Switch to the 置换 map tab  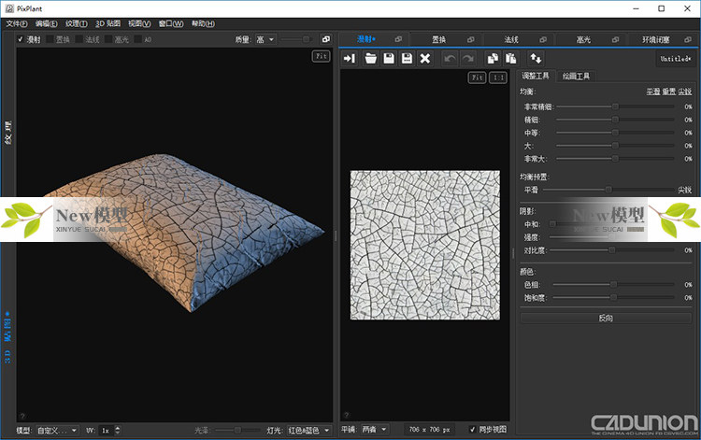(438, 39)
